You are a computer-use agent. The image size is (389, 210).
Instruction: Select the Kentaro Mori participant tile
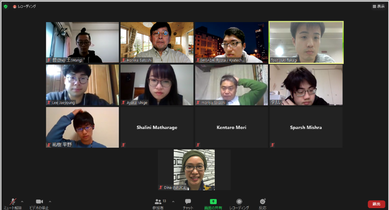[x=231, y=128]
